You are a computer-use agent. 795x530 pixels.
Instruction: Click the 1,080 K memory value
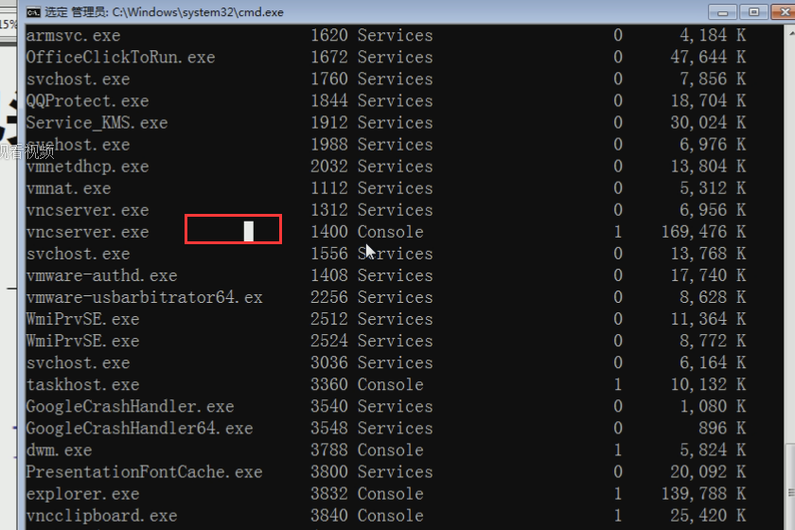pyautogui.click(x=713, y=406)
